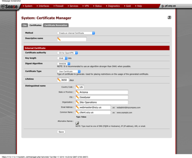Open the Certificate authority dropdown
This screenshot has height=158, width=192.
point(67,53)
